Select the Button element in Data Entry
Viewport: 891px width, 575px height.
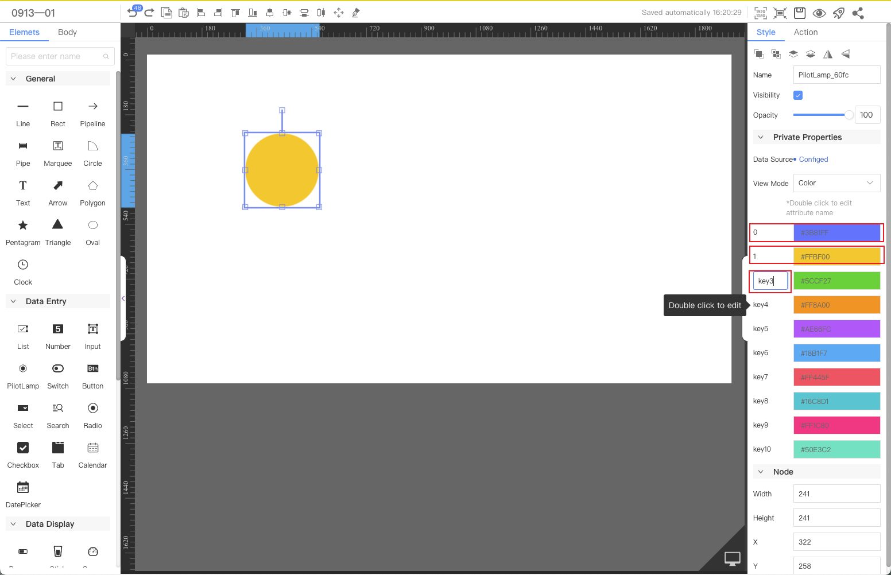pyautogui.click(x=92, y=375)
